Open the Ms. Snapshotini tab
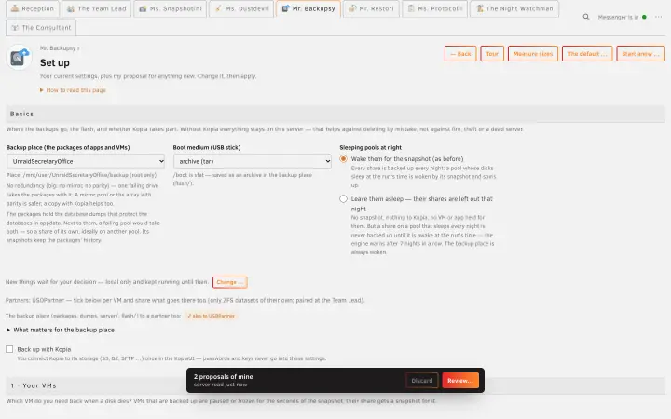 [171, 8]
